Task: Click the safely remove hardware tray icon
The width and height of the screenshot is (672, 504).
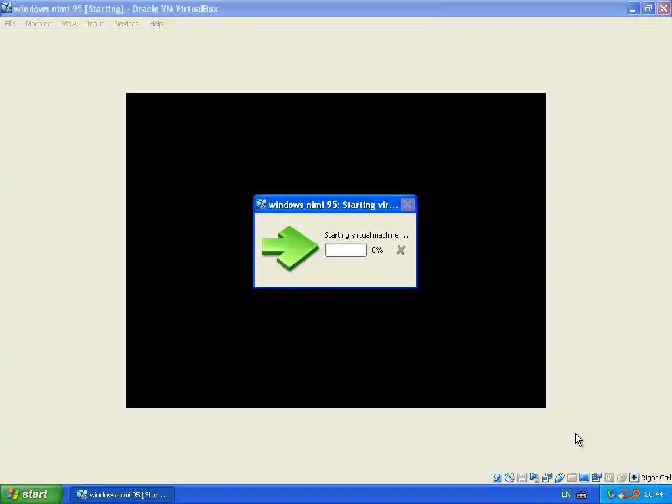Action: (611, 495)
